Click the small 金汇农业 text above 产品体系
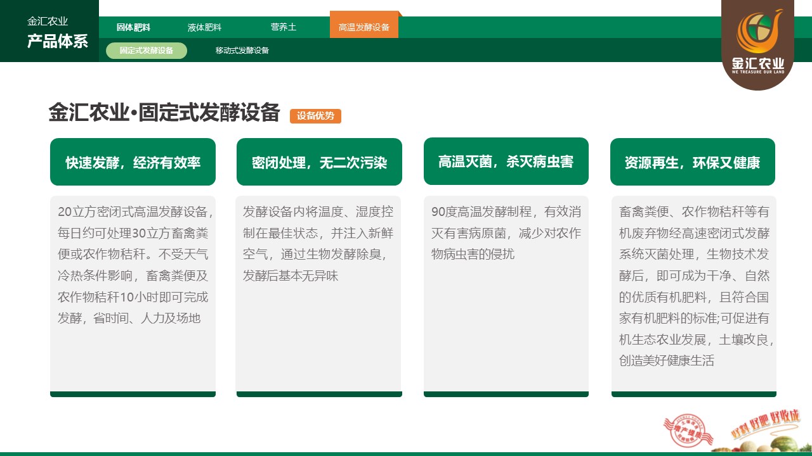This screenshot has height=456, width=812. pyautogui.click(x=48, y=22)
